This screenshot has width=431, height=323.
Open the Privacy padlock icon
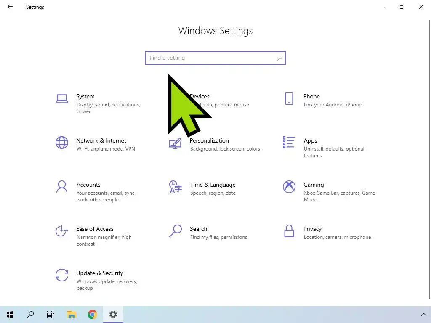coord(289,231)
